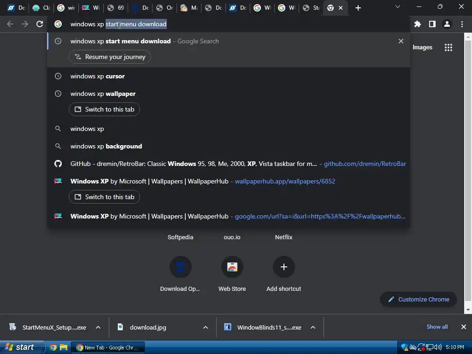Select the 'windows xp background' suggestion
Screen dimensions: 472x354
point(229,146)
